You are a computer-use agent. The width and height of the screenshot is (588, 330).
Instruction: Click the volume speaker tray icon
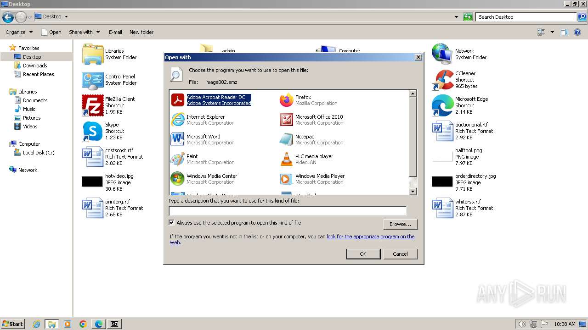click(x=522, y=324)
